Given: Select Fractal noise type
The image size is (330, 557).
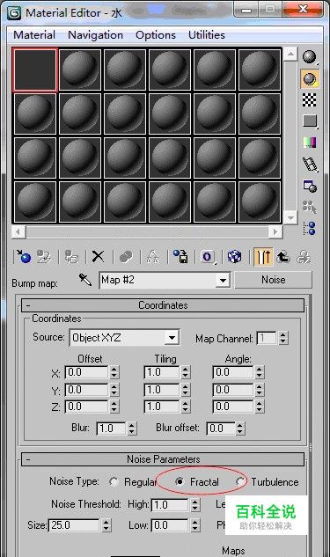Looking at the screenshot, I should tap(180, 481).
